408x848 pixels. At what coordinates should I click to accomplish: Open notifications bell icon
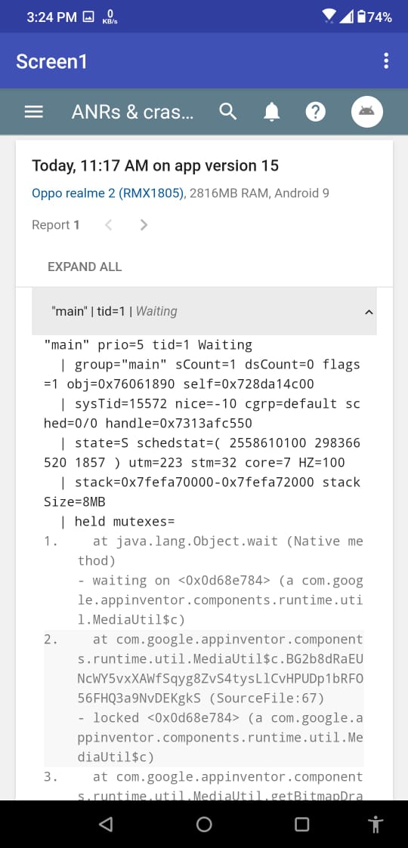point(272,112)
